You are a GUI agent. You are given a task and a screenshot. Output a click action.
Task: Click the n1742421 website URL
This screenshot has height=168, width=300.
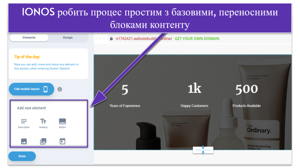click(x=144, y=39)
